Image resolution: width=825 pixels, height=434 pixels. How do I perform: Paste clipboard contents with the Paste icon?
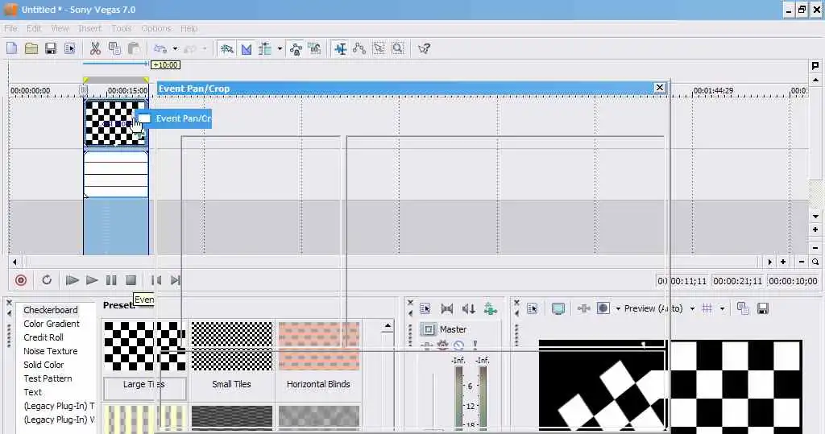click(134, 49)
